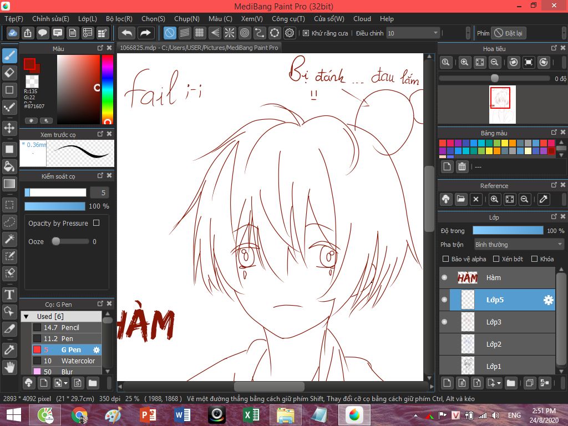Viewport: 568px width, 426px height.
Task: Enable radial snap
Action: (229, 33)
